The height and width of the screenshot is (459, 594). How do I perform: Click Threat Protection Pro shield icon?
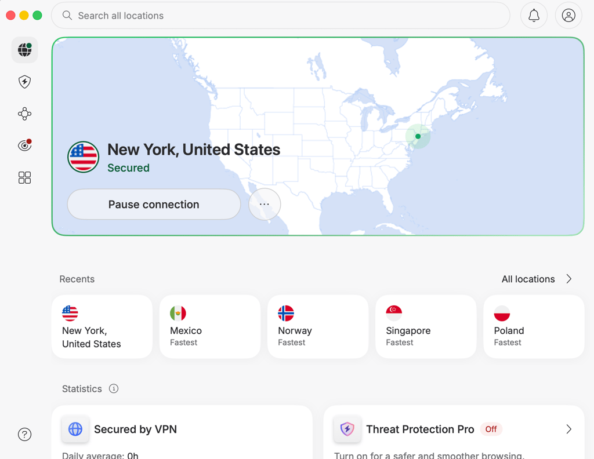pyautogui.click(x=347, y=429)
